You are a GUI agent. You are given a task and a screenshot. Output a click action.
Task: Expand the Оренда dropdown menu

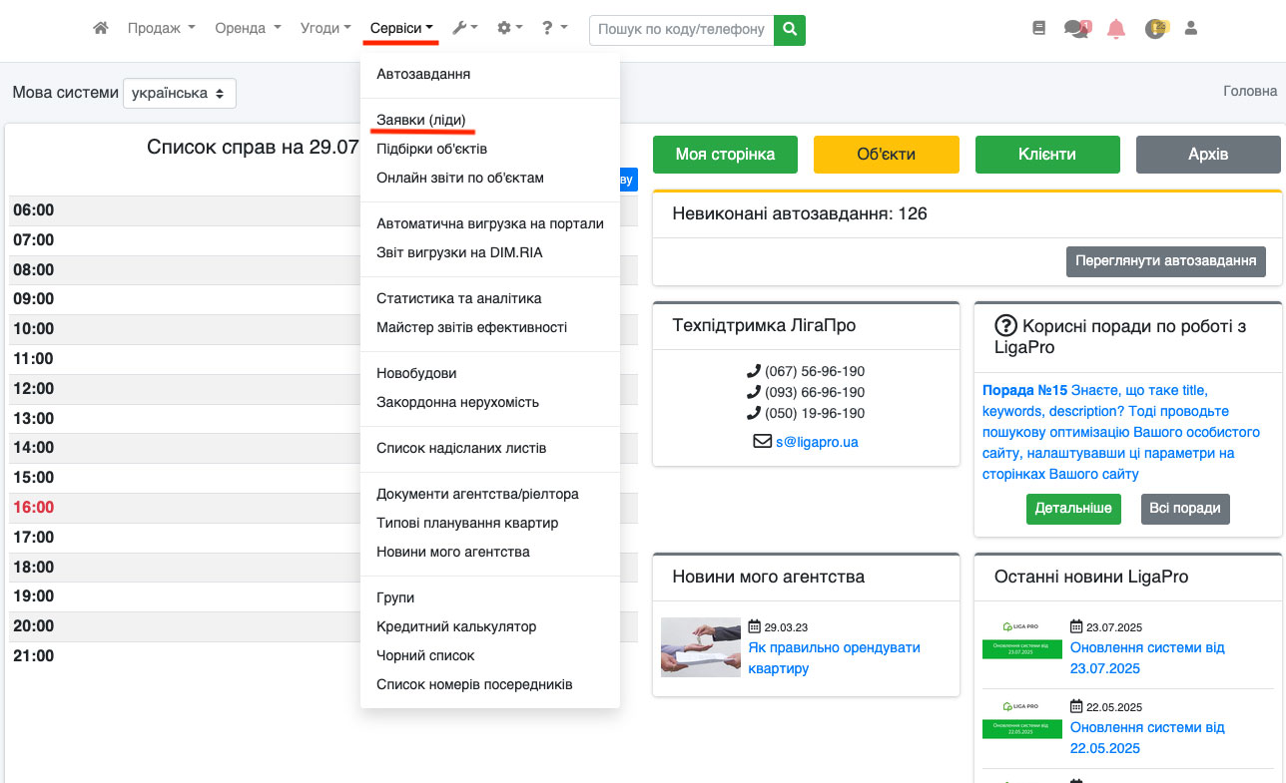coord(248,29)
